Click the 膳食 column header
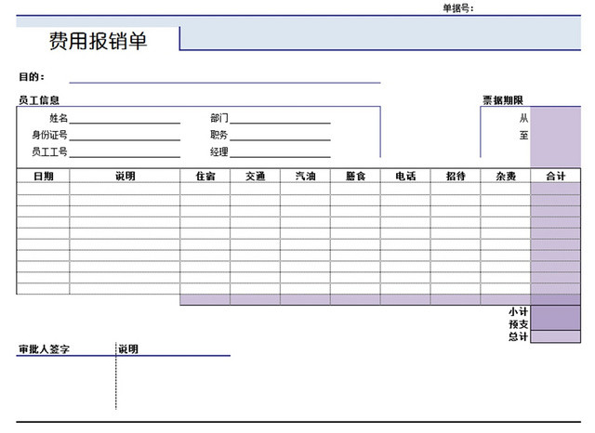Image resolution: width=595 pixels, height=433 pixels. point(355,176)
